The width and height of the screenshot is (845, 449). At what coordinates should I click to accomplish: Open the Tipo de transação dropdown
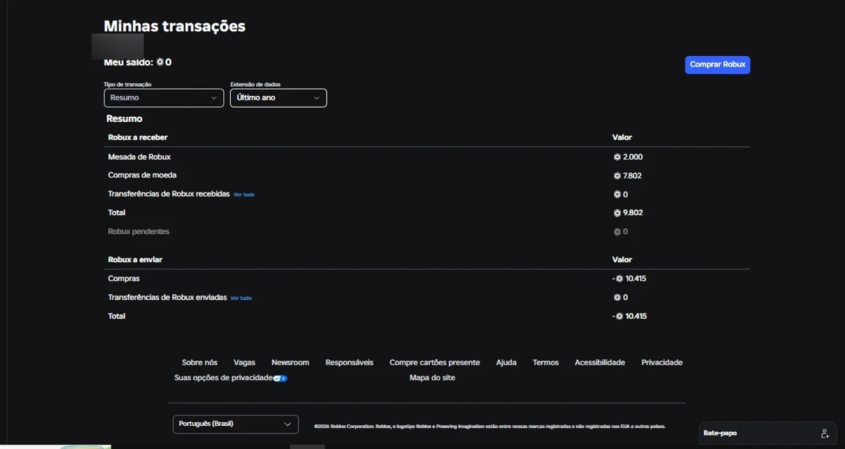click(164, 98)
